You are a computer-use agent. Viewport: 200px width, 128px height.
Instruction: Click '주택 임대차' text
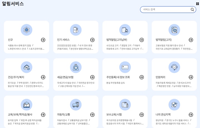coord(23,83)
